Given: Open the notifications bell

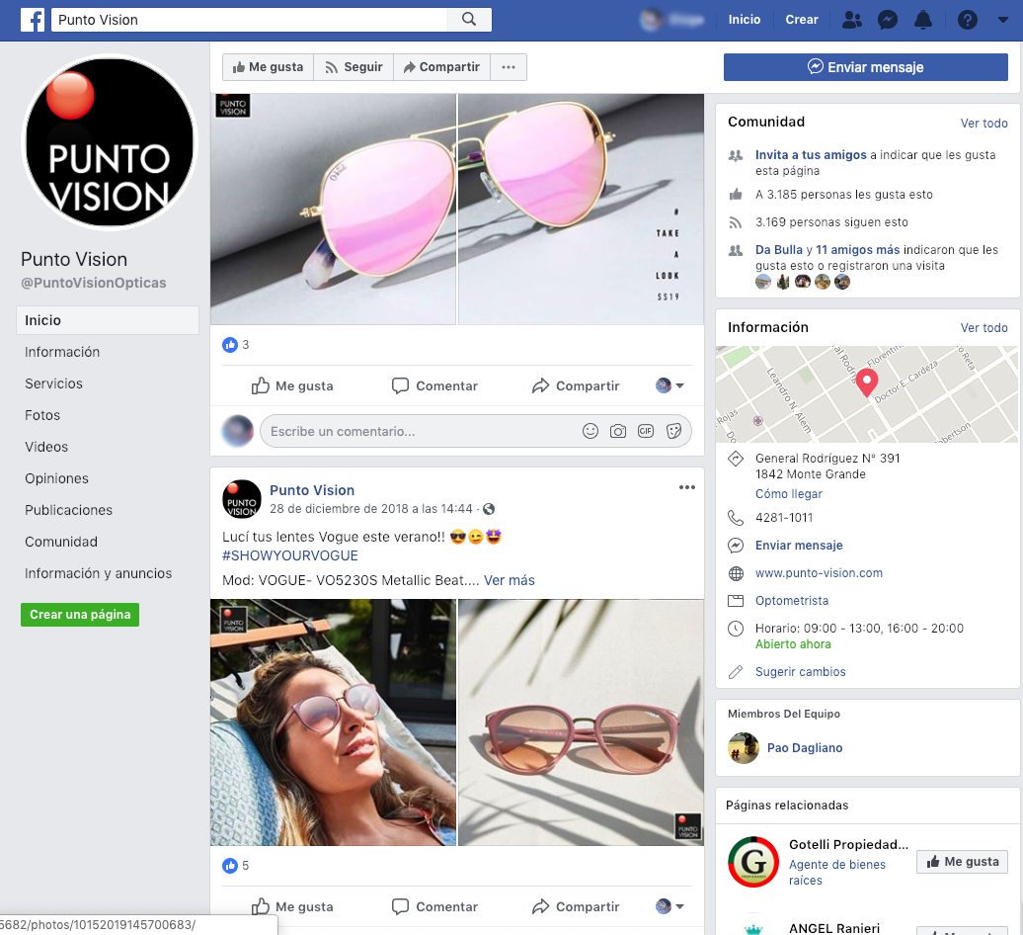Looking at the screenshot, I should coord(922,20).
